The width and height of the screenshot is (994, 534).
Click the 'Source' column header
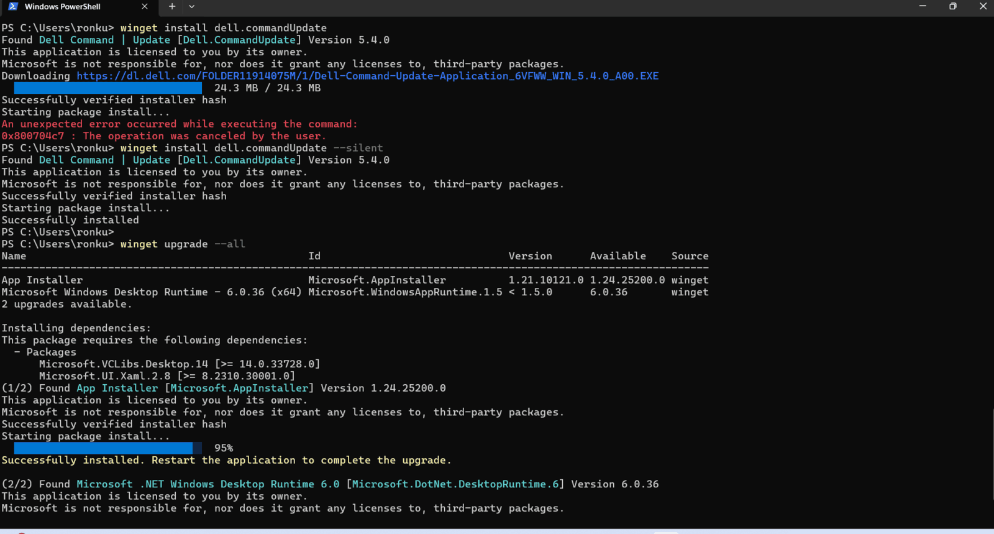click(690, 256)
